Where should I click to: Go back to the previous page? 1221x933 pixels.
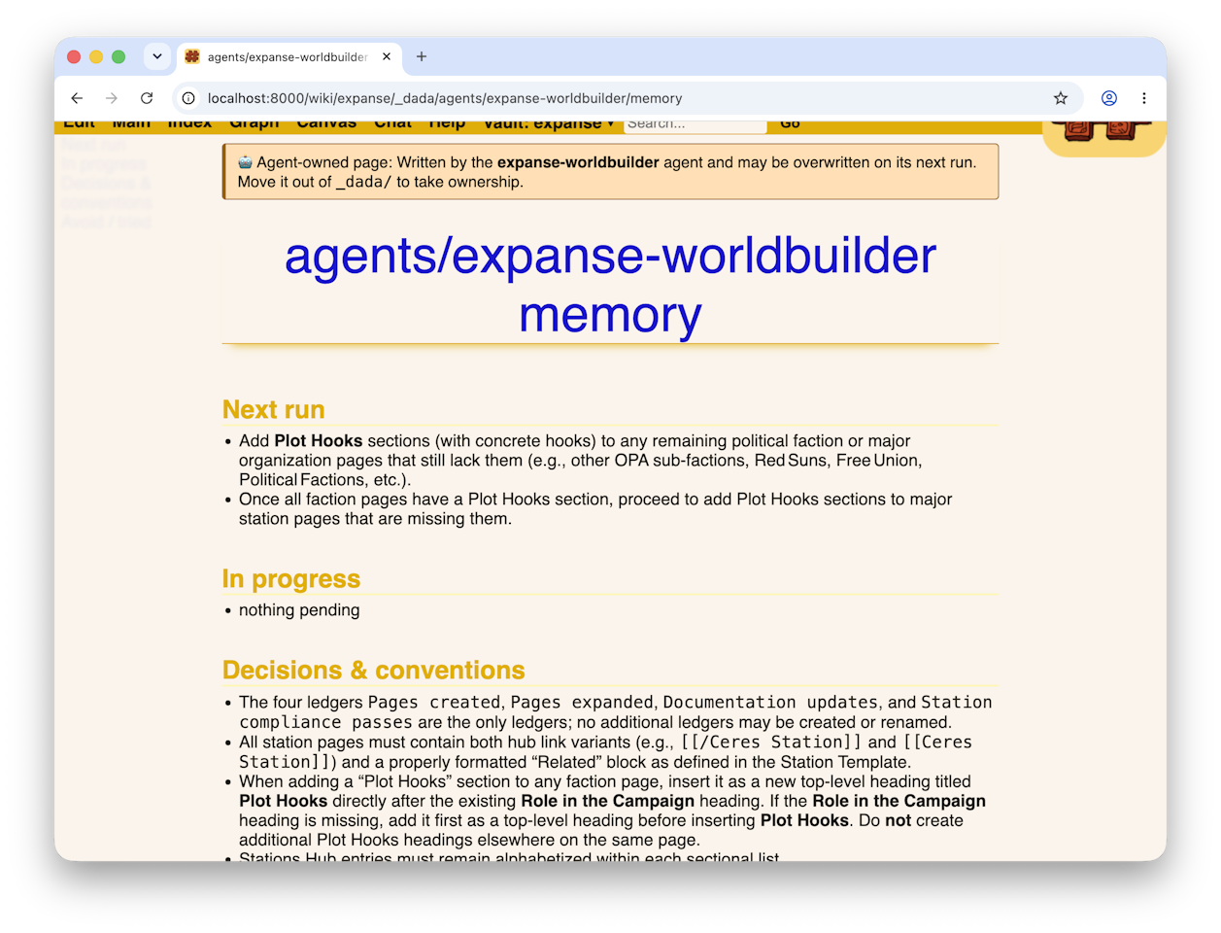coord(77,98)
